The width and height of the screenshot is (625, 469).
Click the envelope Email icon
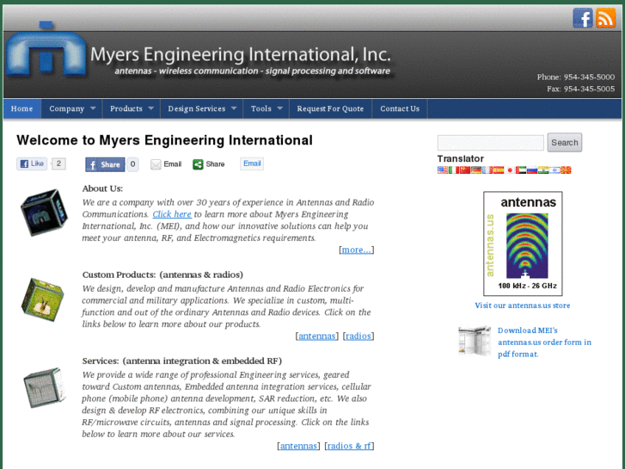tap(156, 164)
